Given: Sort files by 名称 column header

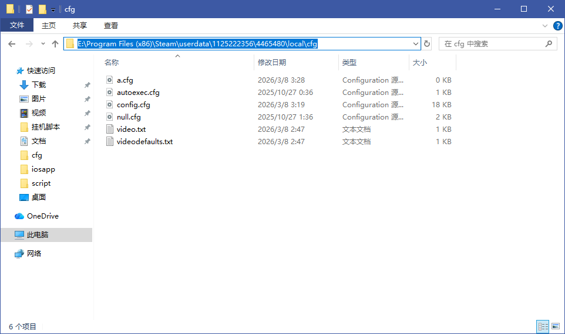Looking at the screenshot, I should point(112,62).
